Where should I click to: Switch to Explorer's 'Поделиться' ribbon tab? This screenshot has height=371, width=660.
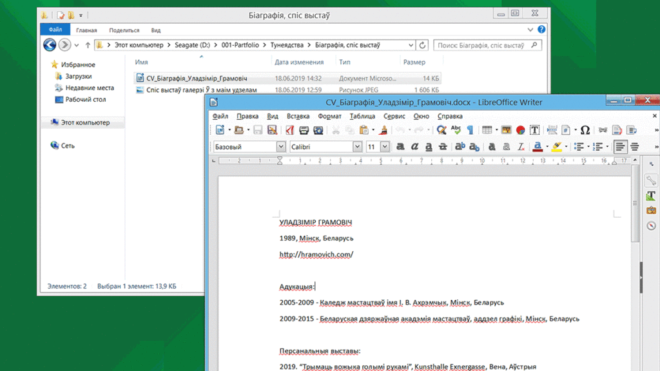(124, 30)
